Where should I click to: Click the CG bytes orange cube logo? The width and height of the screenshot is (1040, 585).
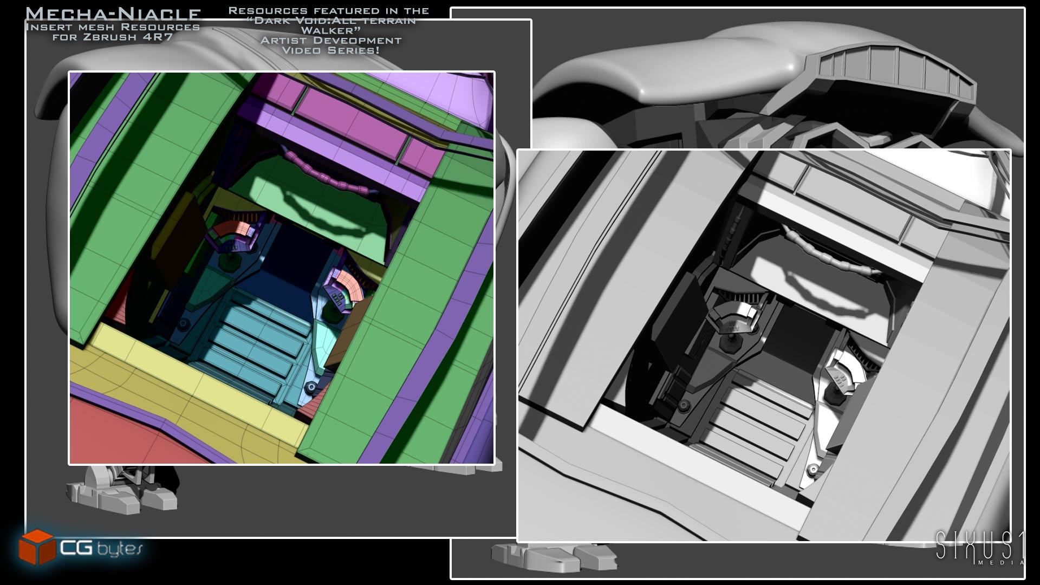(x=36, y=546)
